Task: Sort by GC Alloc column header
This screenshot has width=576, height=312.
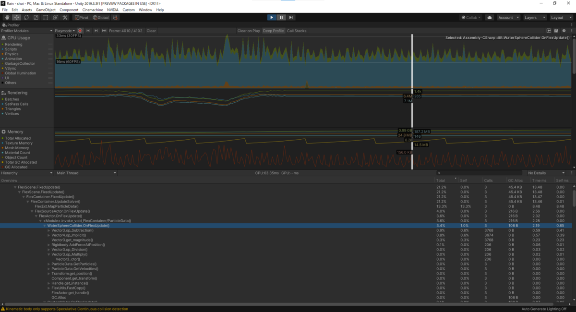Action: pyautogui.click(x=519, y=180)
